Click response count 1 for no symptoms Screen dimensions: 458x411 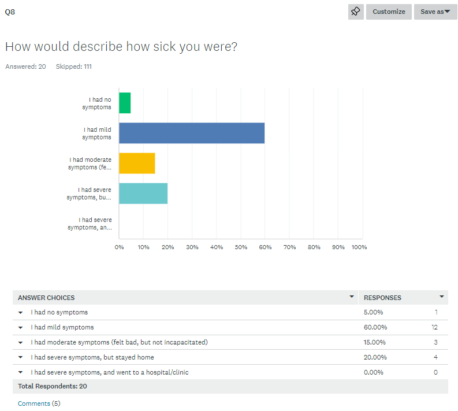pos(436,312)
